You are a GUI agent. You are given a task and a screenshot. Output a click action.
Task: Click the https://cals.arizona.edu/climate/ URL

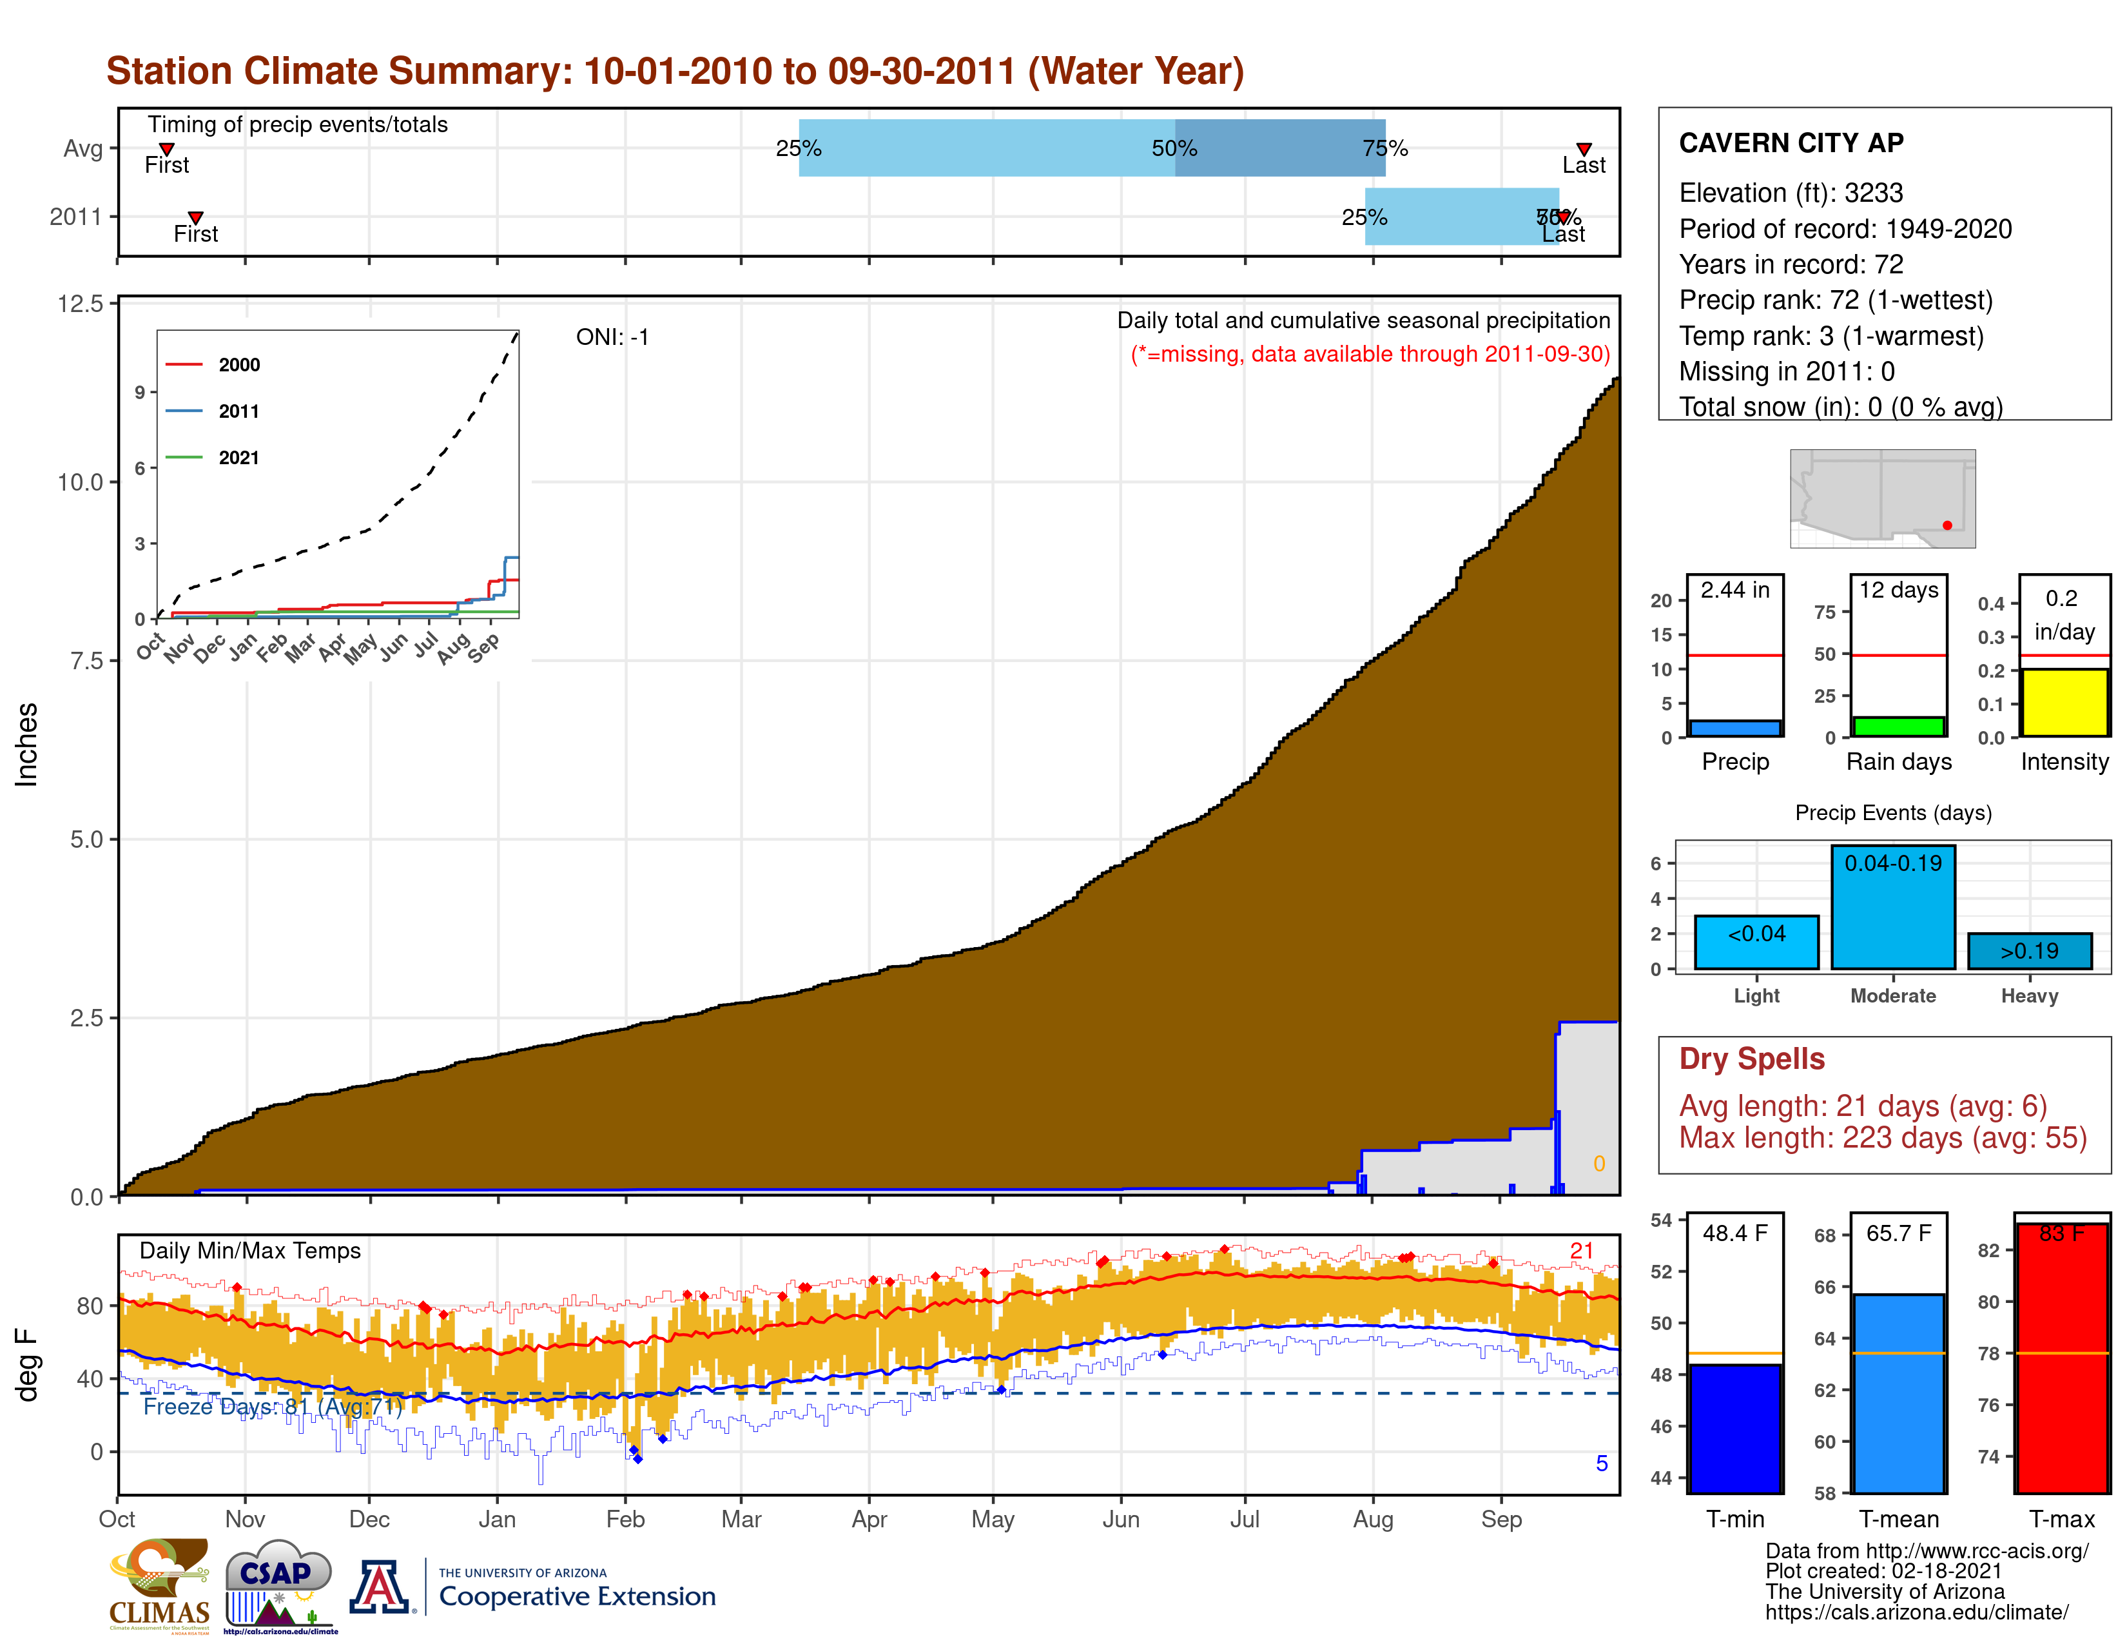[x=1917, y=1612]
